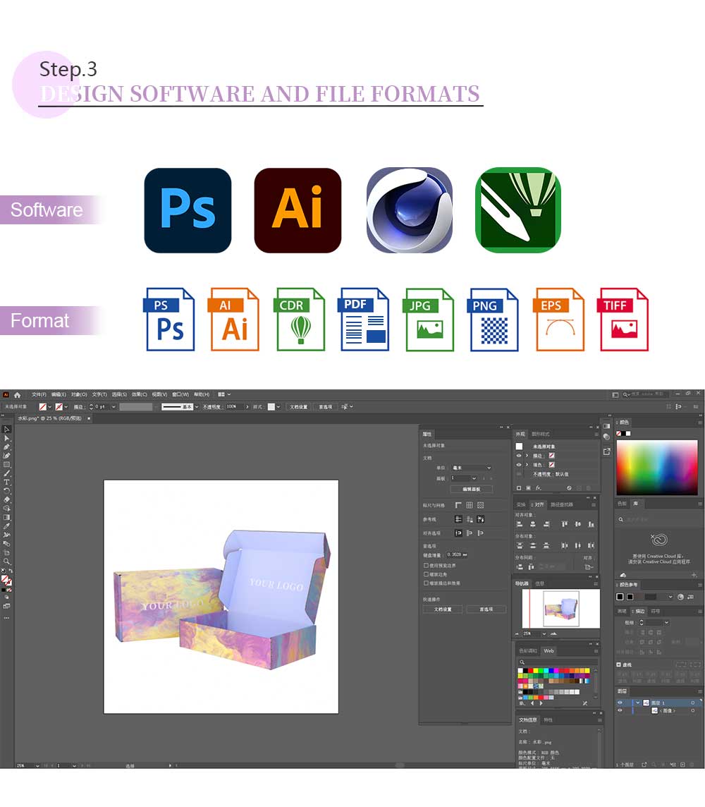This screenshot has height=807, width=705.
Task: Open the status bar zoom level dropdown
Action: tap(37, 766)
